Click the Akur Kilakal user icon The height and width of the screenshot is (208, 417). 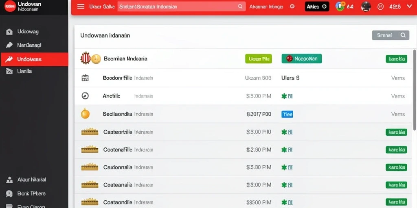point(9,180)
